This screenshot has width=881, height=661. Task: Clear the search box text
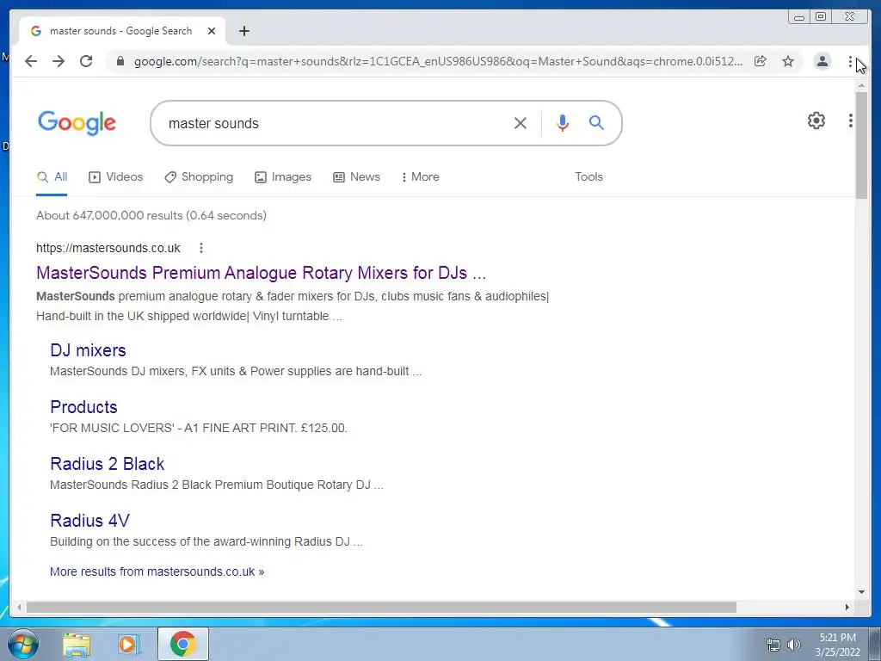point(521,123)
